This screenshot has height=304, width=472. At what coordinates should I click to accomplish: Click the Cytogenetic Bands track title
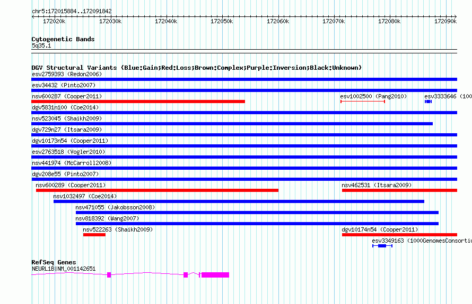(x=63, y=39)
